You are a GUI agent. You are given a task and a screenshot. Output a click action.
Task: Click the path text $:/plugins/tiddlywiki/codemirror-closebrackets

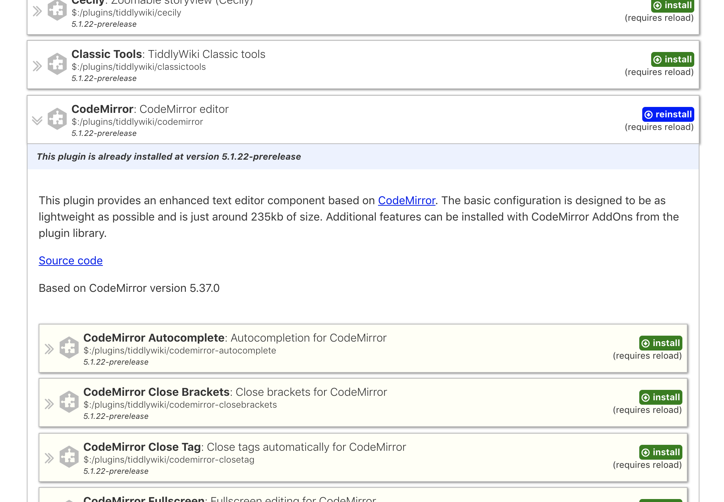coord(180,405)
